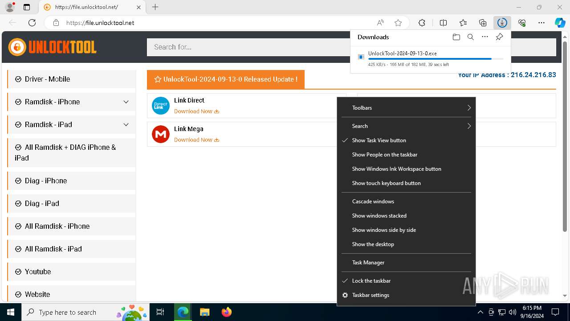View site information via the lock icon
The image size is (570, 321).
point(56,23)
